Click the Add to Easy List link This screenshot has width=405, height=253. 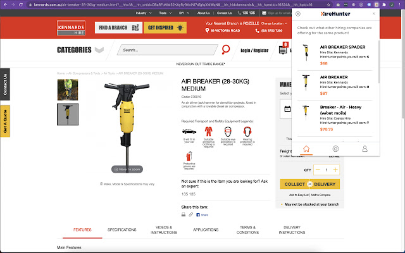click(299, 195)
